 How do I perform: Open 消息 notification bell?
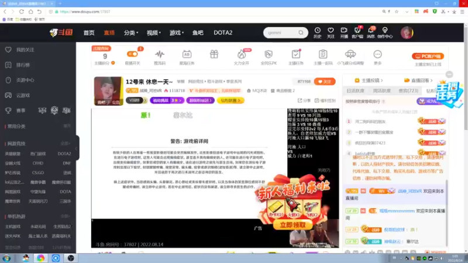371,33
